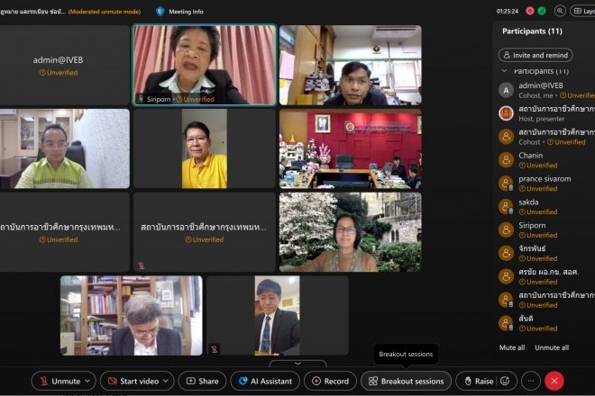The width and height of the screenshot is (595, 396).
Task: Click the microphone icon beside Siriporn's tile name
Action: (x=142, y=99)
